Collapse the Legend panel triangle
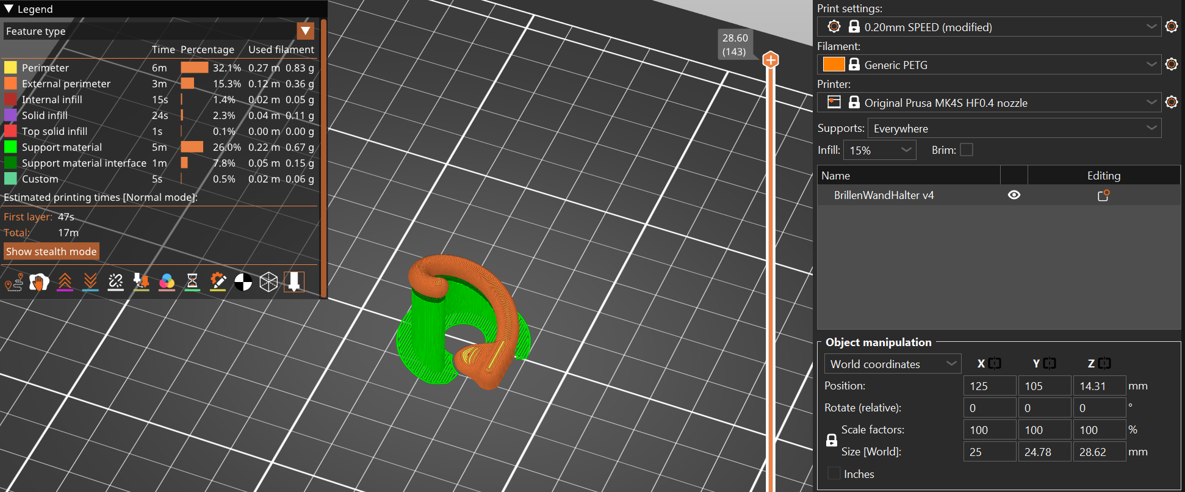 point(9,9)
